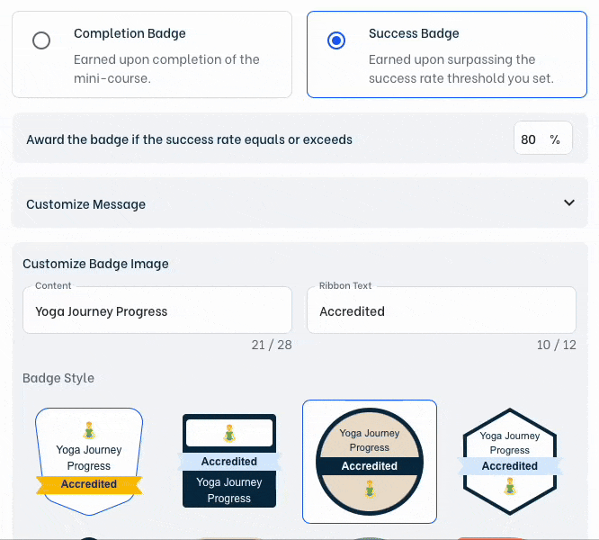Focus the Ribbon Text input field
Image resolution: width=599 pixels, height=540 pixels.
click(441, 311)
